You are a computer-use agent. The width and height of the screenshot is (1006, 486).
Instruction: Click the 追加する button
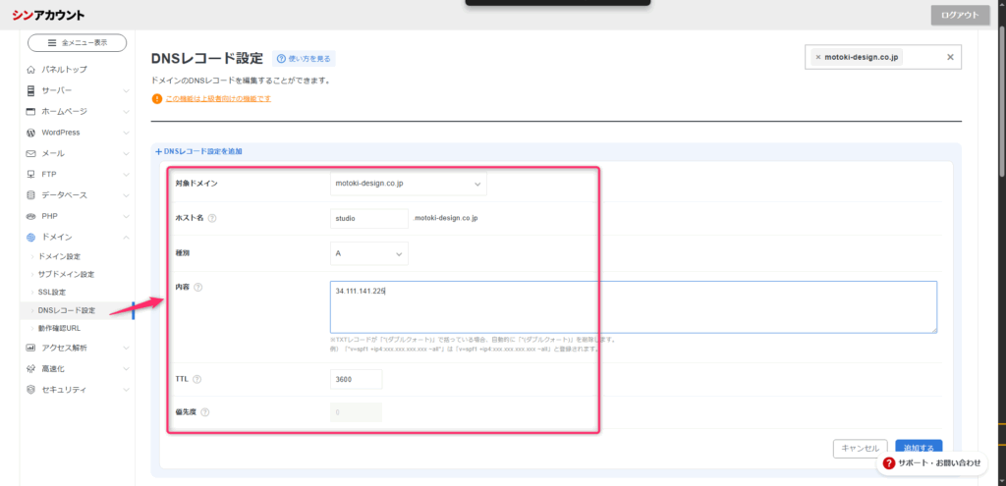[919, 448]
